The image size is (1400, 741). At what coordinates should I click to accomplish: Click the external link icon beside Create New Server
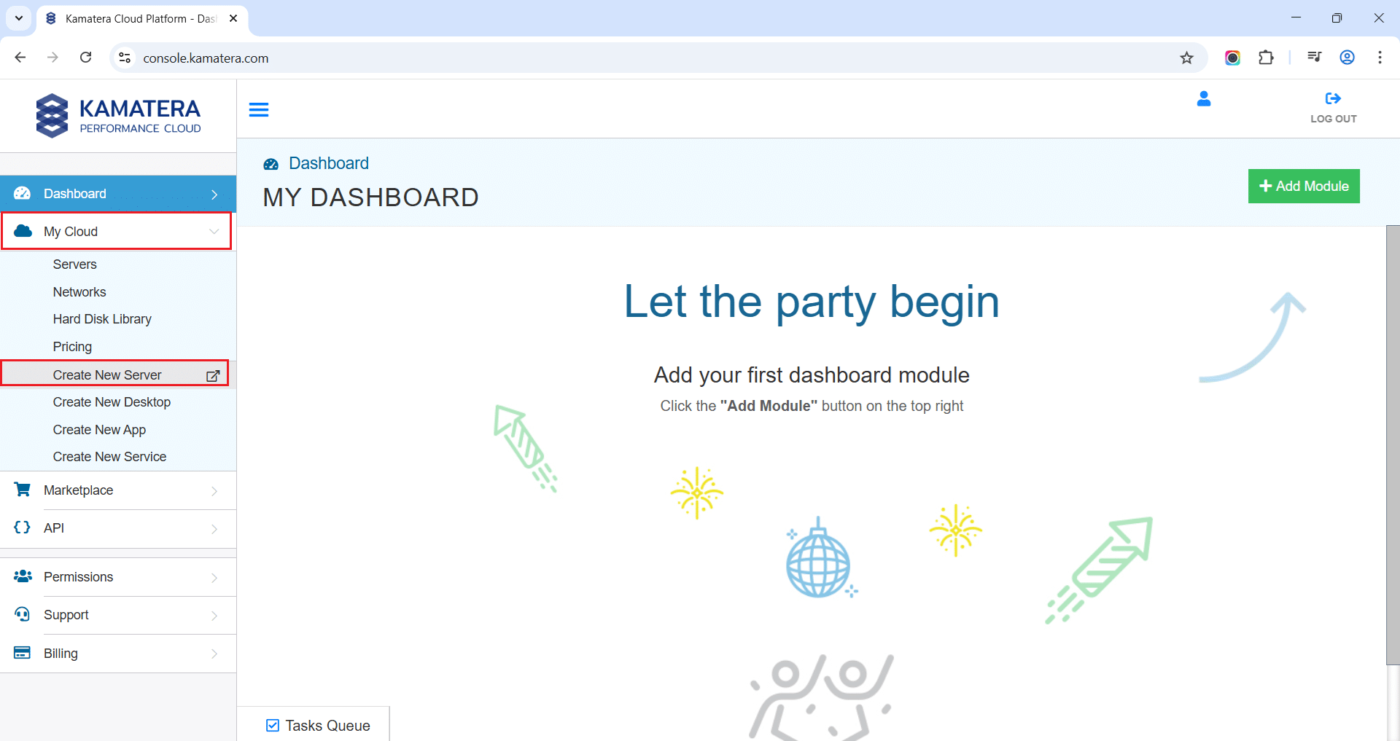point(213,376)
